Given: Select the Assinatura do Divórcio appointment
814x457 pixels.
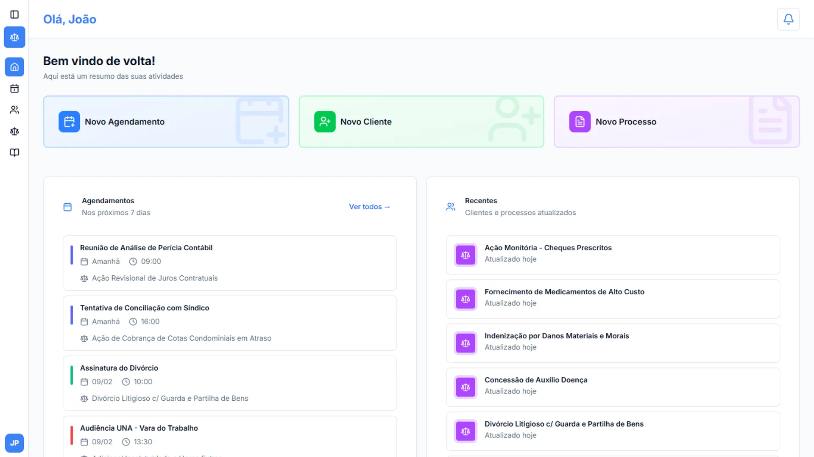Looking at the screenshot, I should [229, 383].
